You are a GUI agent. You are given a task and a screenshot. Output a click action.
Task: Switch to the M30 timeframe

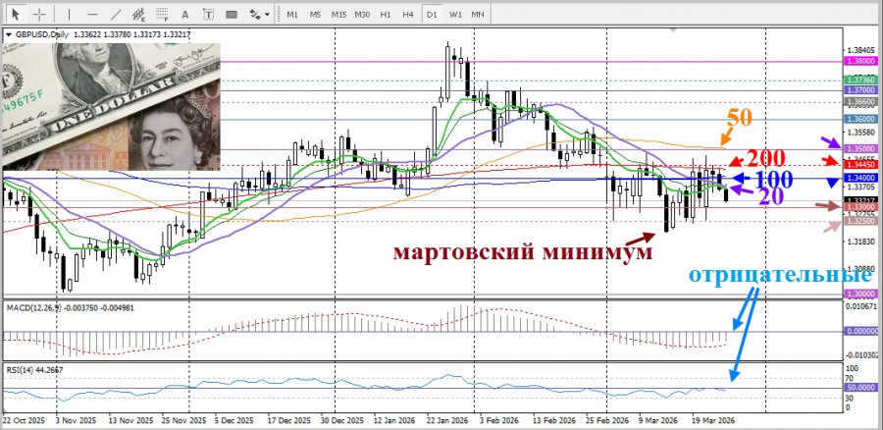tap(362, 14)
